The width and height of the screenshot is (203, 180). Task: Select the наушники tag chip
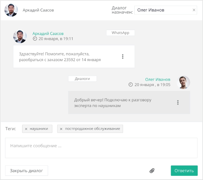[39, 129]
